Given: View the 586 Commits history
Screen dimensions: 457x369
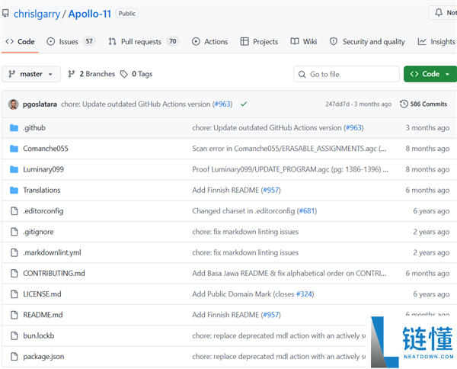Looking at the screenshot, I should click(423, 104).
